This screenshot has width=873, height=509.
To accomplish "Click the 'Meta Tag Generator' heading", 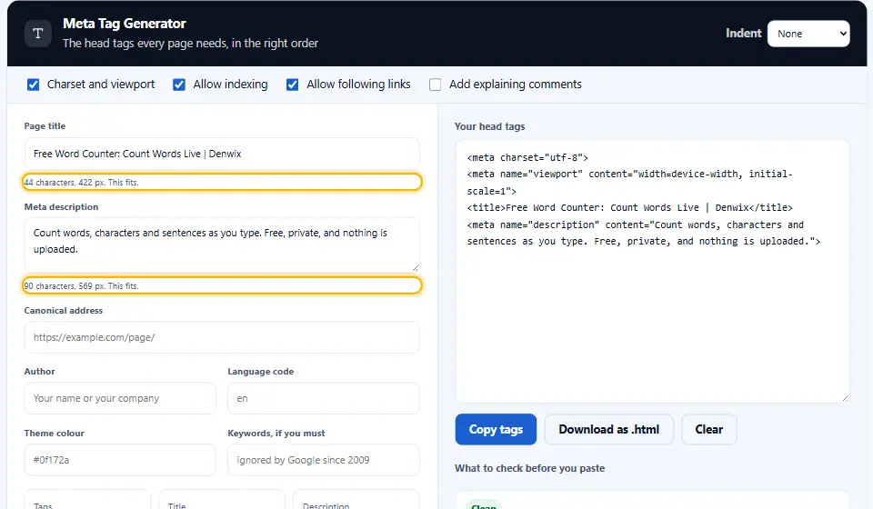I will 125,24.
